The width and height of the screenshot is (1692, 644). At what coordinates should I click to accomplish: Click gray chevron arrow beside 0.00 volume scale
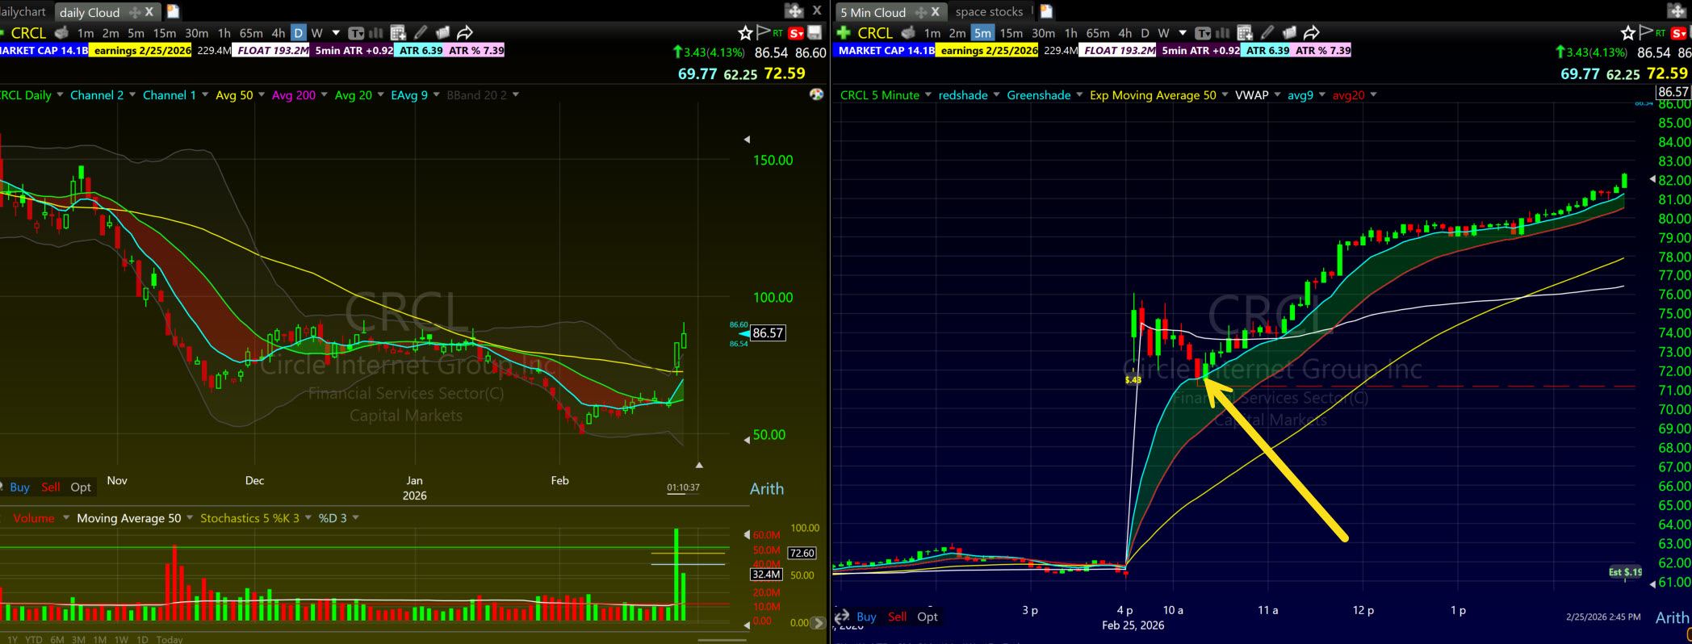[818, 623]
